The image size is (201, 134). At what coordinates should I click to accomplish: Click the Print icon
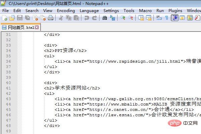click(51, 18)
